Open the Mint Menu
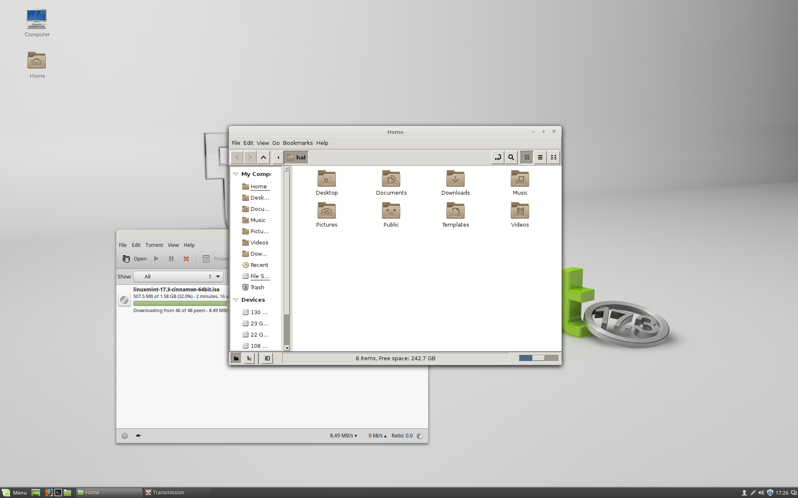This screenshot has width=798, height=498. pos(14,493)
